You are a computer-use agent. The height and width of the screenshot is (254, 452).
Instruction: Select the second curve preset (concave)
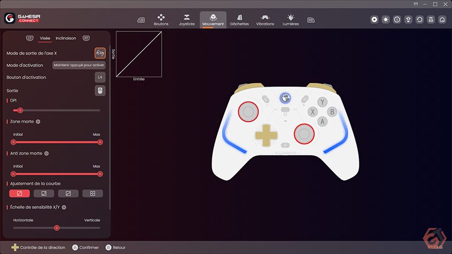click(x=44, y=193)
